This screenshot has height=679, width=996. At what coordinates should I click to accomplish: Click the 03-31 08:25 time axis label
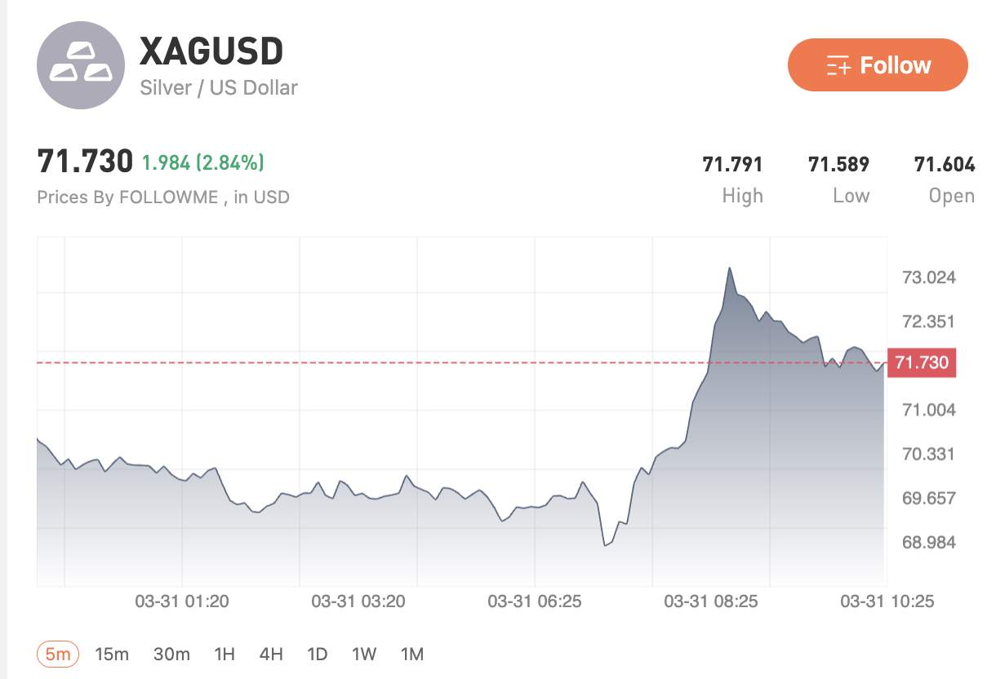pyautogui.click(x=711, y=601)
